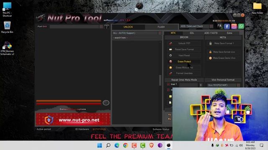The height and width of the screenshot is (150, 268).
Task: Toggle the Imei 1 checkbox
Action: [168, 84]
